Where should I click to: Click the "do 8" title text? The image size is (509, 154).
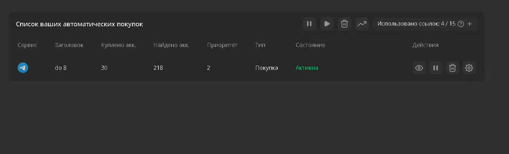[61, 68]
